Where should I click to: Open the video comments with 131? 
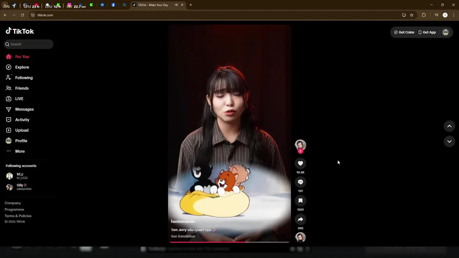pos(301,182)
